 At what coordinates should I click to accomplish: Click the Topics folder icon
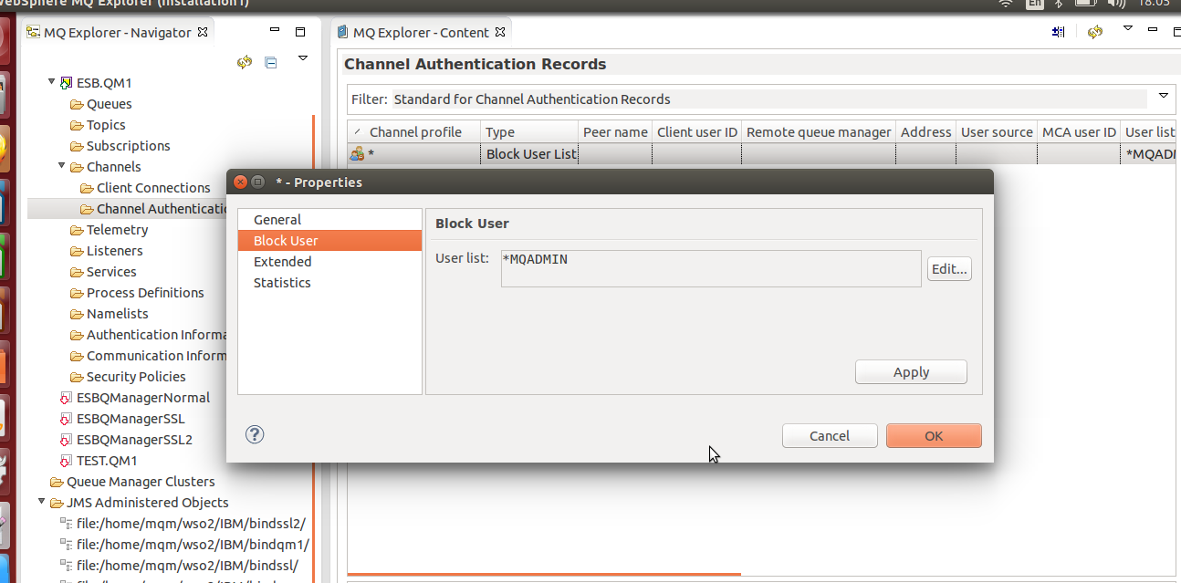pos(77,125)
